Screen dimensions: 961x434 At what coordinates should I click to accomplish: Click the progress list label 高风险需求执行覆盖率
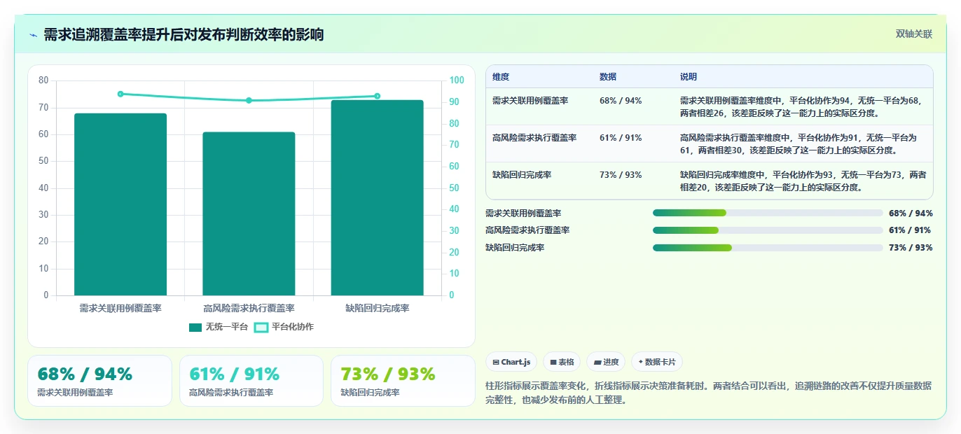(x=527, y=230)
